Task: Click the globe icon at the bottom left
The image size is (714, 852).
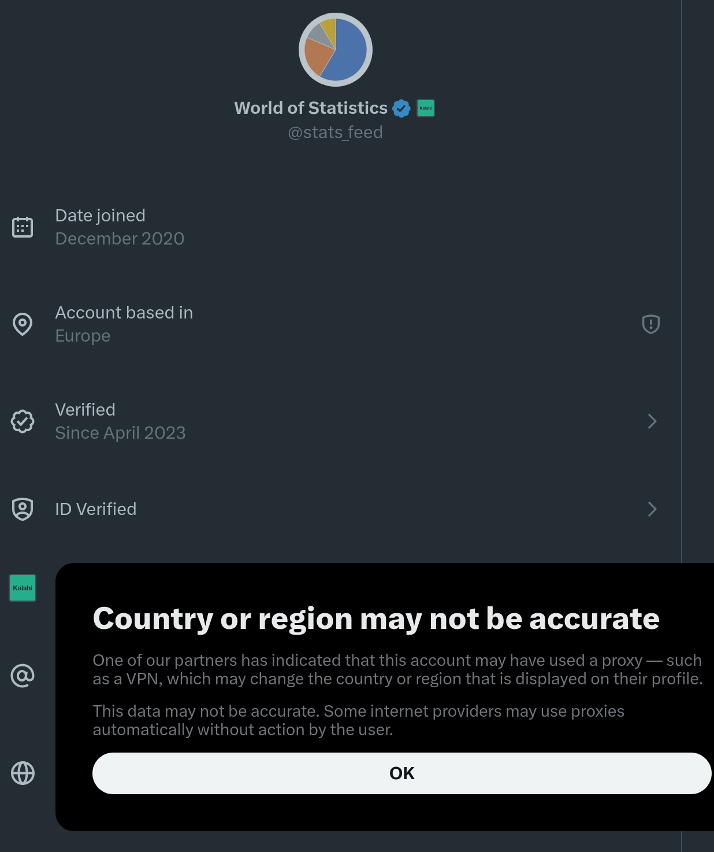Action: 23,773
